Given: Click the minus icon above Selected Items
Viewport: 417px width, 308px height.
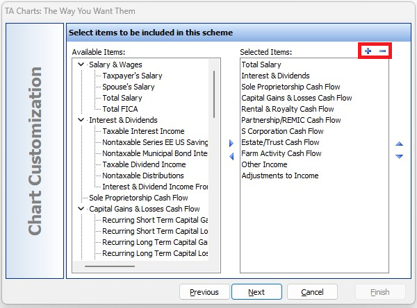Looking at the screenshot, I should (383, 51).
